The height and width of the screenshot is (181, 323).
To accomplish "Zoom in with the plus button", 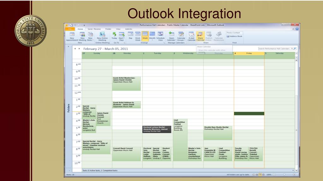I will point(294,175).
